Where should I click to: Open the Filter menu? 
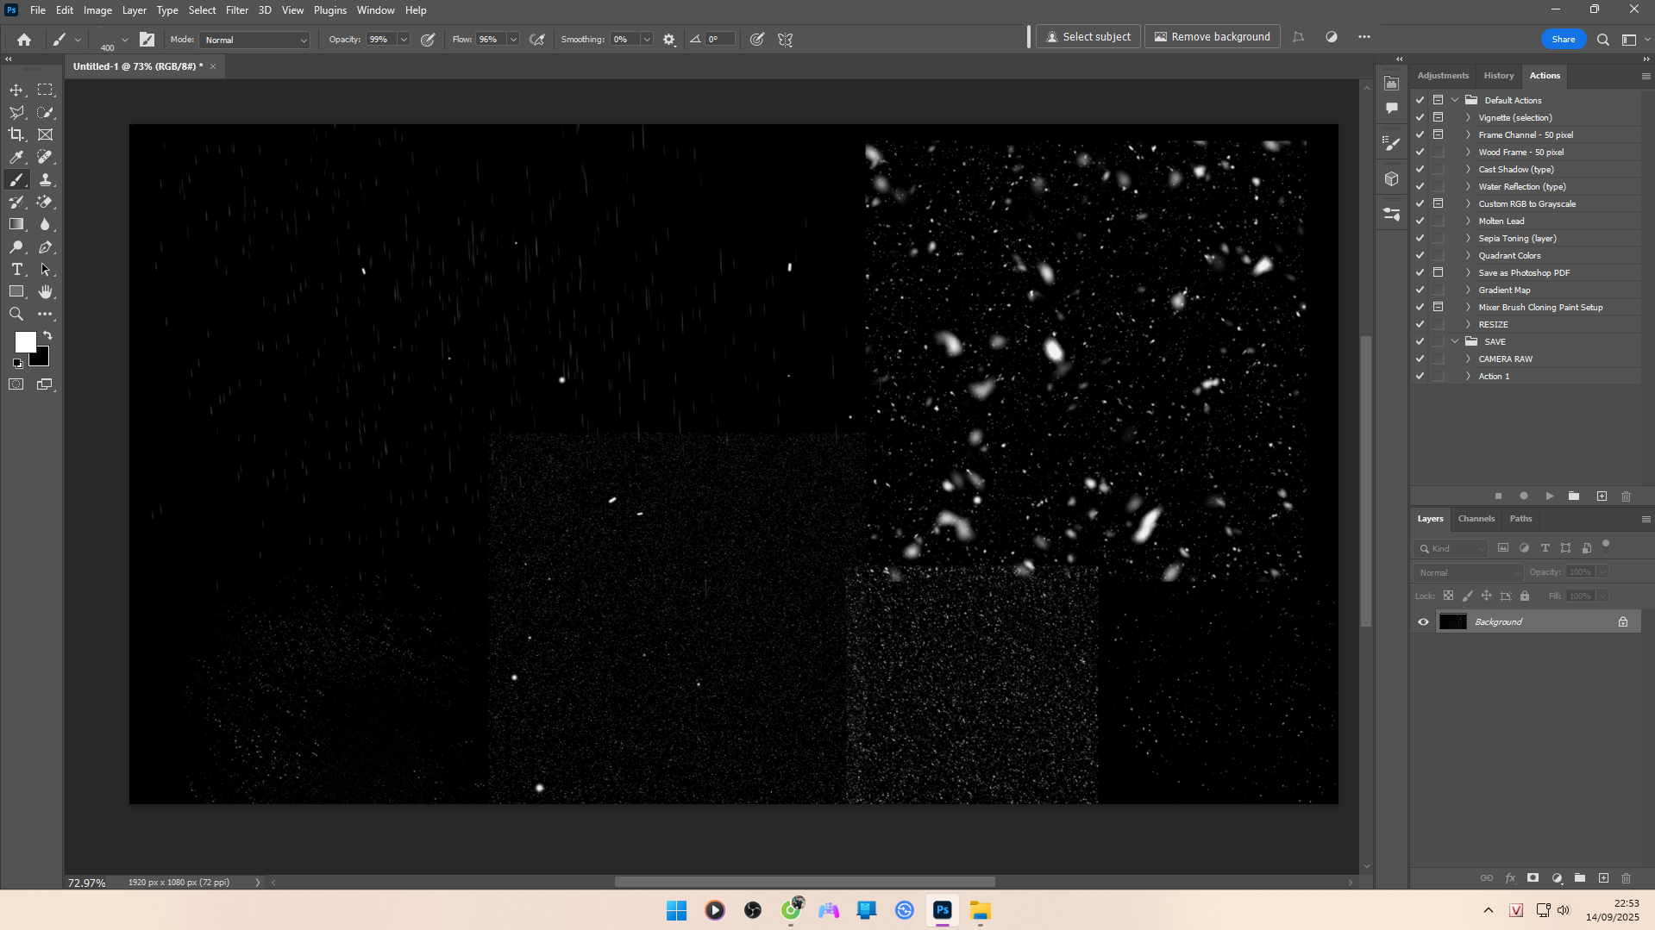tap(236, 10)
